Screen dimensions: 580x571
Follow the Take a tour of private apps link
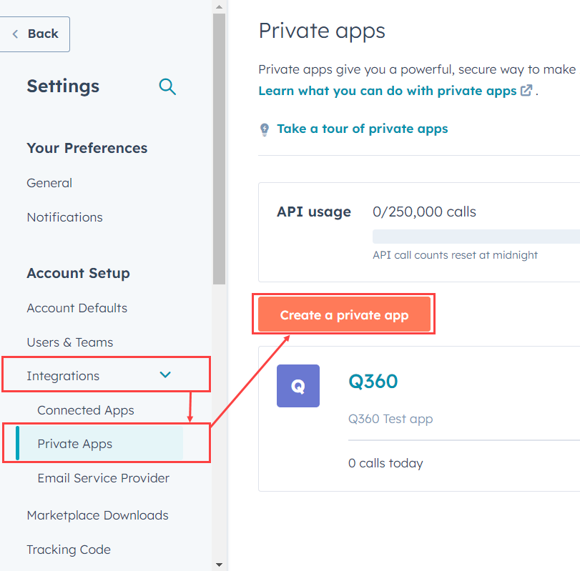pyautogui.click(x=362, y=129)
